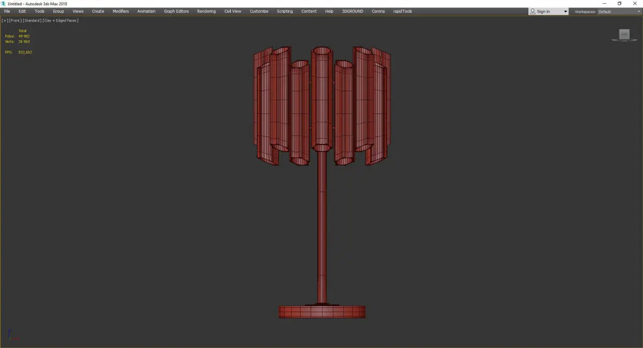Open the rapidTools menu
The height and width of the screenshot is (348, 643).
pos(402,11)
